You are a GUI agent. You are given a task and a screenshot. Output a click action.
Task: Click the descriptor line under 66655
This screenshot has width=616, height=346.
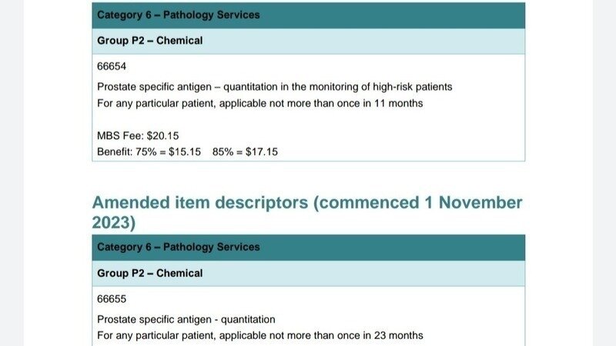pyautogui.click(x=186, y=319)
